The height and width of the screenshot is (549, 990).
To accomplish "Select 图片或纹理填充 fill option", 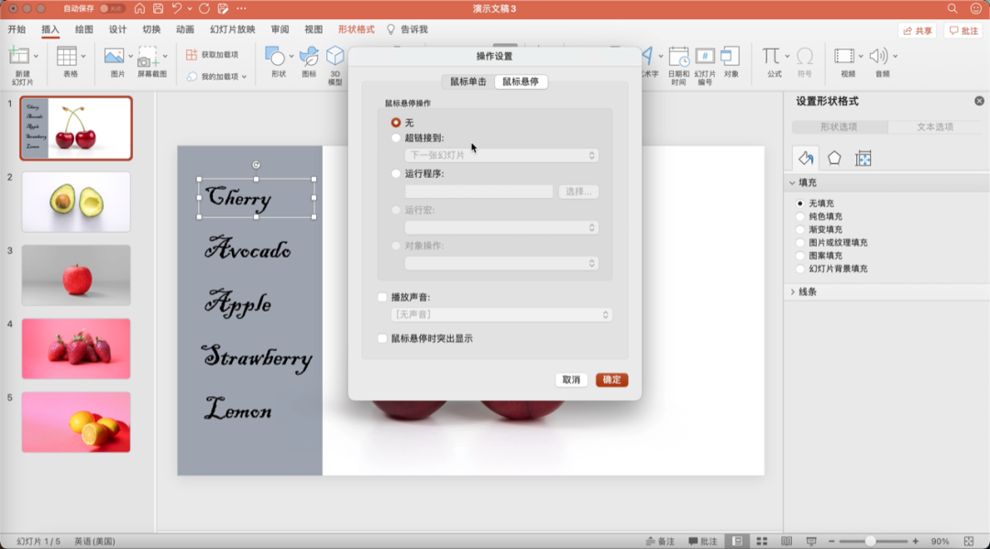I will 800,242.
